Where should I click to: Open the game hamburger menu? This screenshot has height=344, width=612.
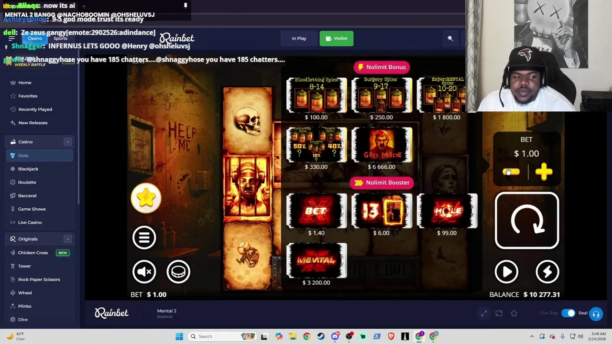(x=144, y=237)
